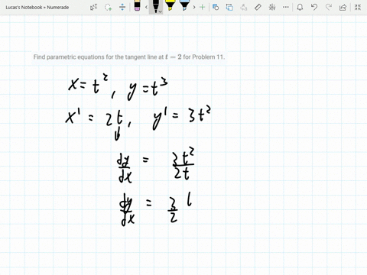This screenshot has height=275, width=367.
Task: Click the ink to text icon
Action: [x=244, y=7]
